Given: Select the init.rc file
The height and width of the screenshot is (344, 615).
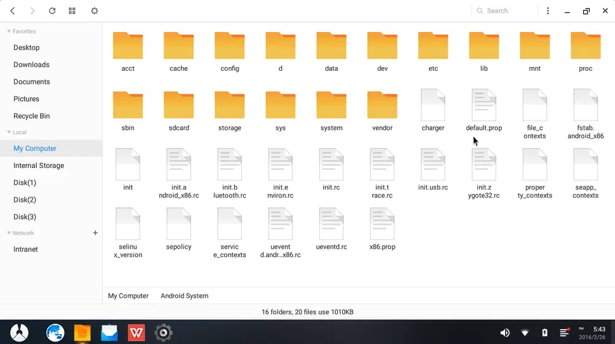Looking at the screenshot, I should 331,170.
